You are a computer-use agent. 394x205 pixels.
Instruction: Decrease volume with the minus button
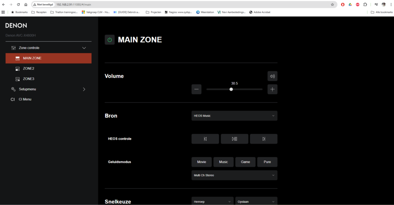[x=196, y=89]
